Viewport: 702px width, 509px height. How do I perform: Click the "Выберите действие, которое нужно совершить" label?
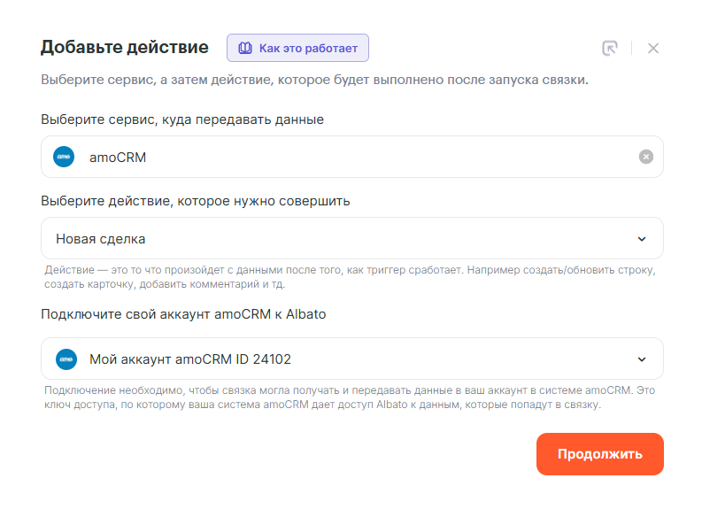click(195, 200)
